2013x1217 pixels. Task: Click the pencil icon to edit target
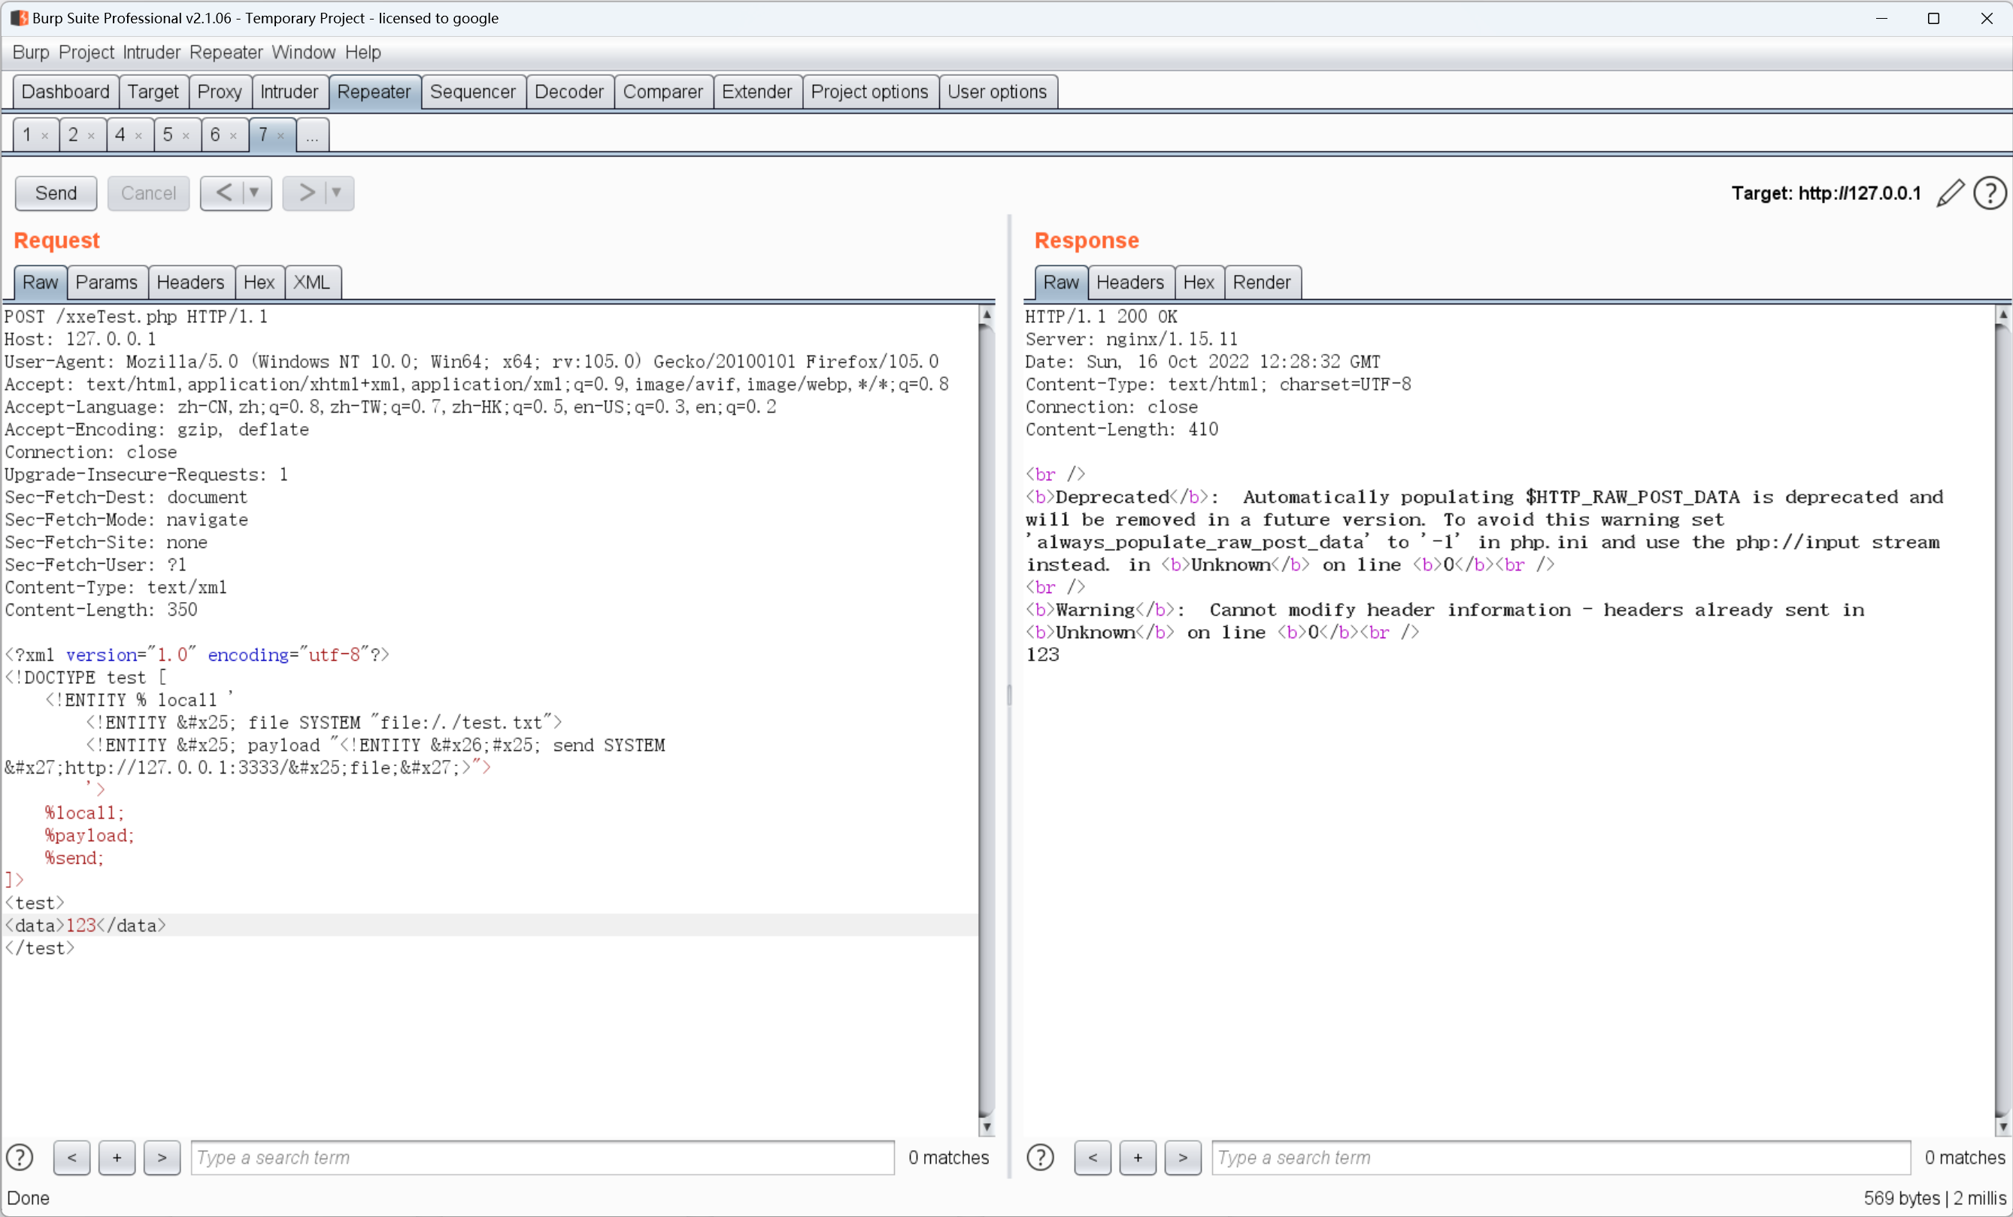[x=1949, y=194]
